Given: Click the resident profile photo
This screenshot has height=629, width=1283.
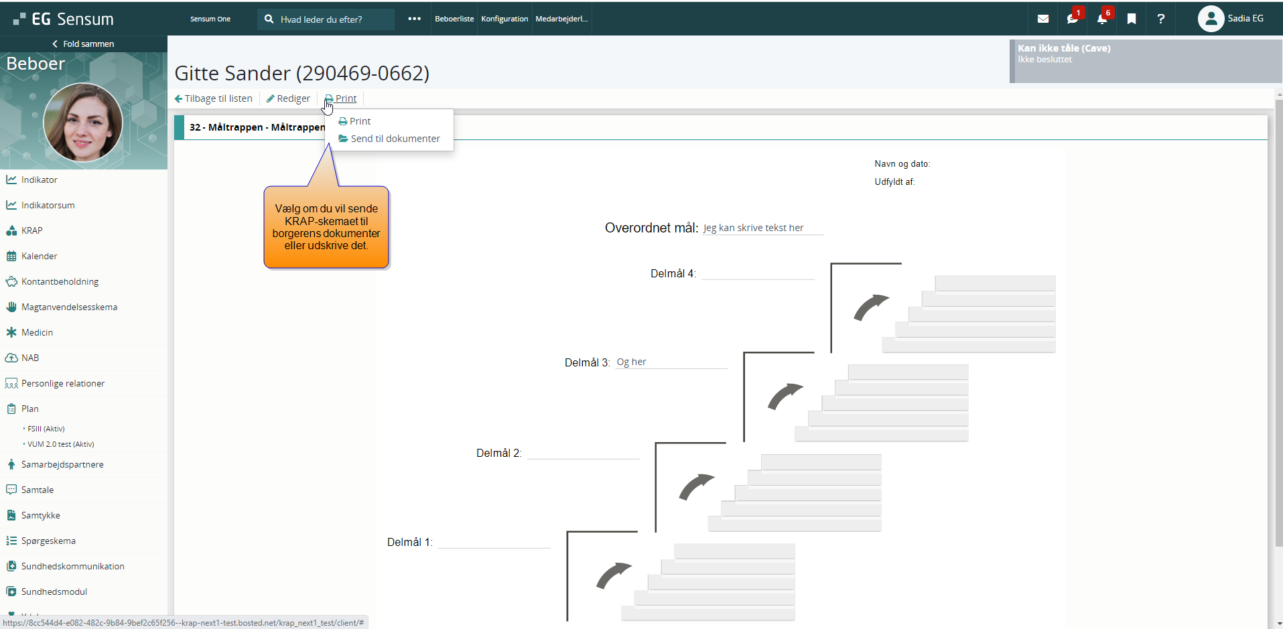Looking at the screenshot, I should (x=83, y=122).
